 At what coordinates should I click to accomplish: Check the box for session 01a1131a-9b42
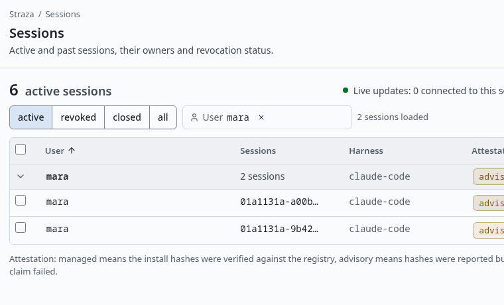click(21, 227)
